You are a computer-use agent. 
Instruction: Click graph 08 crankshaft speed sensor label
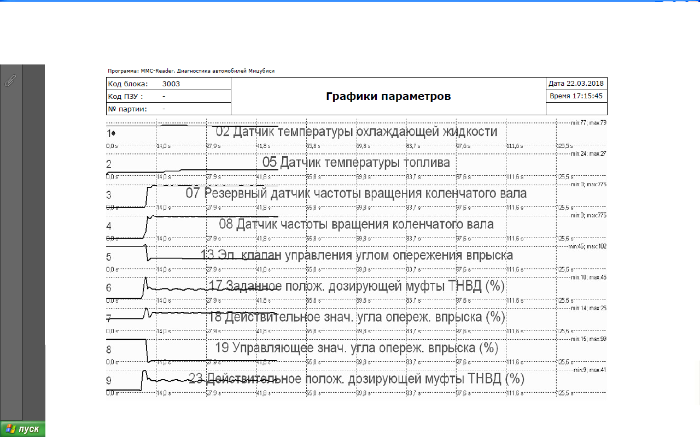(356, 224)
